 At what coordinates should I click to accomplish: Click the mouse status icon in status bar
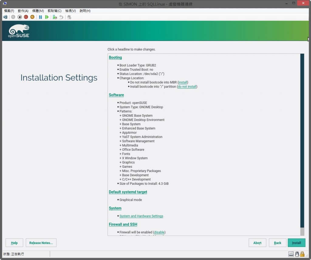(x=297, y=254)
